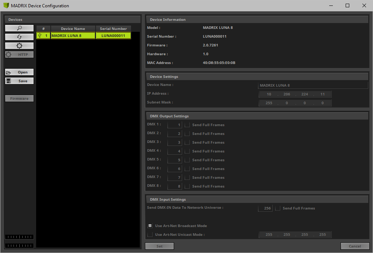Select MADRIX LUNA 8 device name cell
The width and height of the screenshot is (373, 253).
[73, 35]
